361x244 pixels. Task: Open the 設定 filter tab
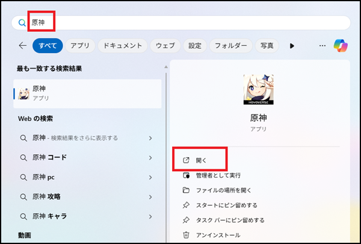[195, 45]
